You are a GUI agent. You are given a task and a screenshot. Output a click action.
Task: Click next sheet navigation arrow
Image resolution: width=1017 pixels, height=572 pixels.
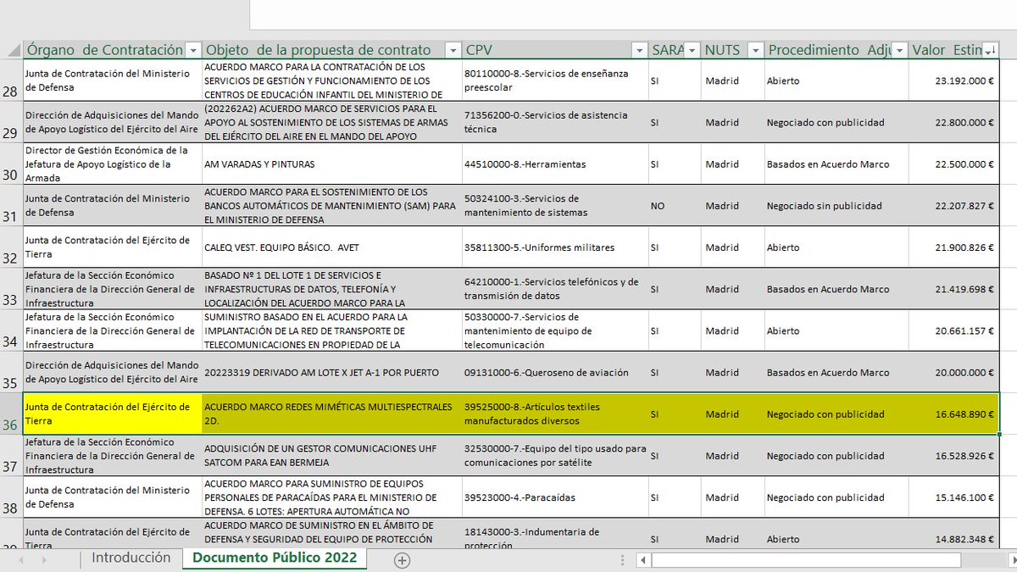point(43,560)
